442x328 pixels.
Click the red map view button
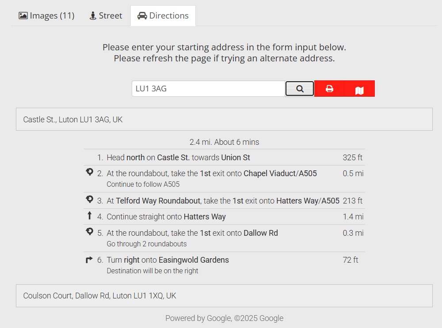coord(359,90)
